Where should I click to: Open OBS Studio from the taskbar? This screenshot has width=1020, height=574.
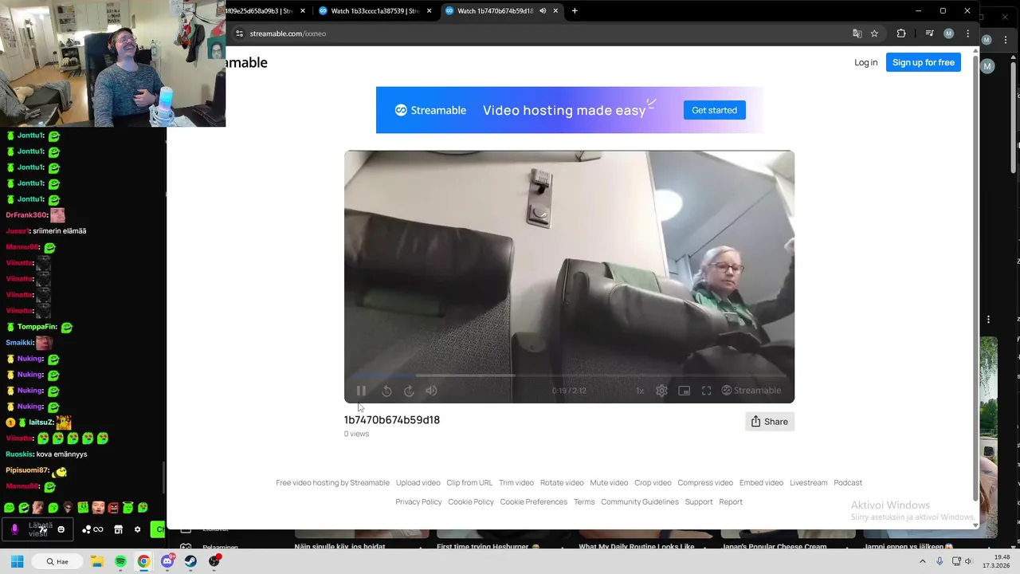[214, 561]
